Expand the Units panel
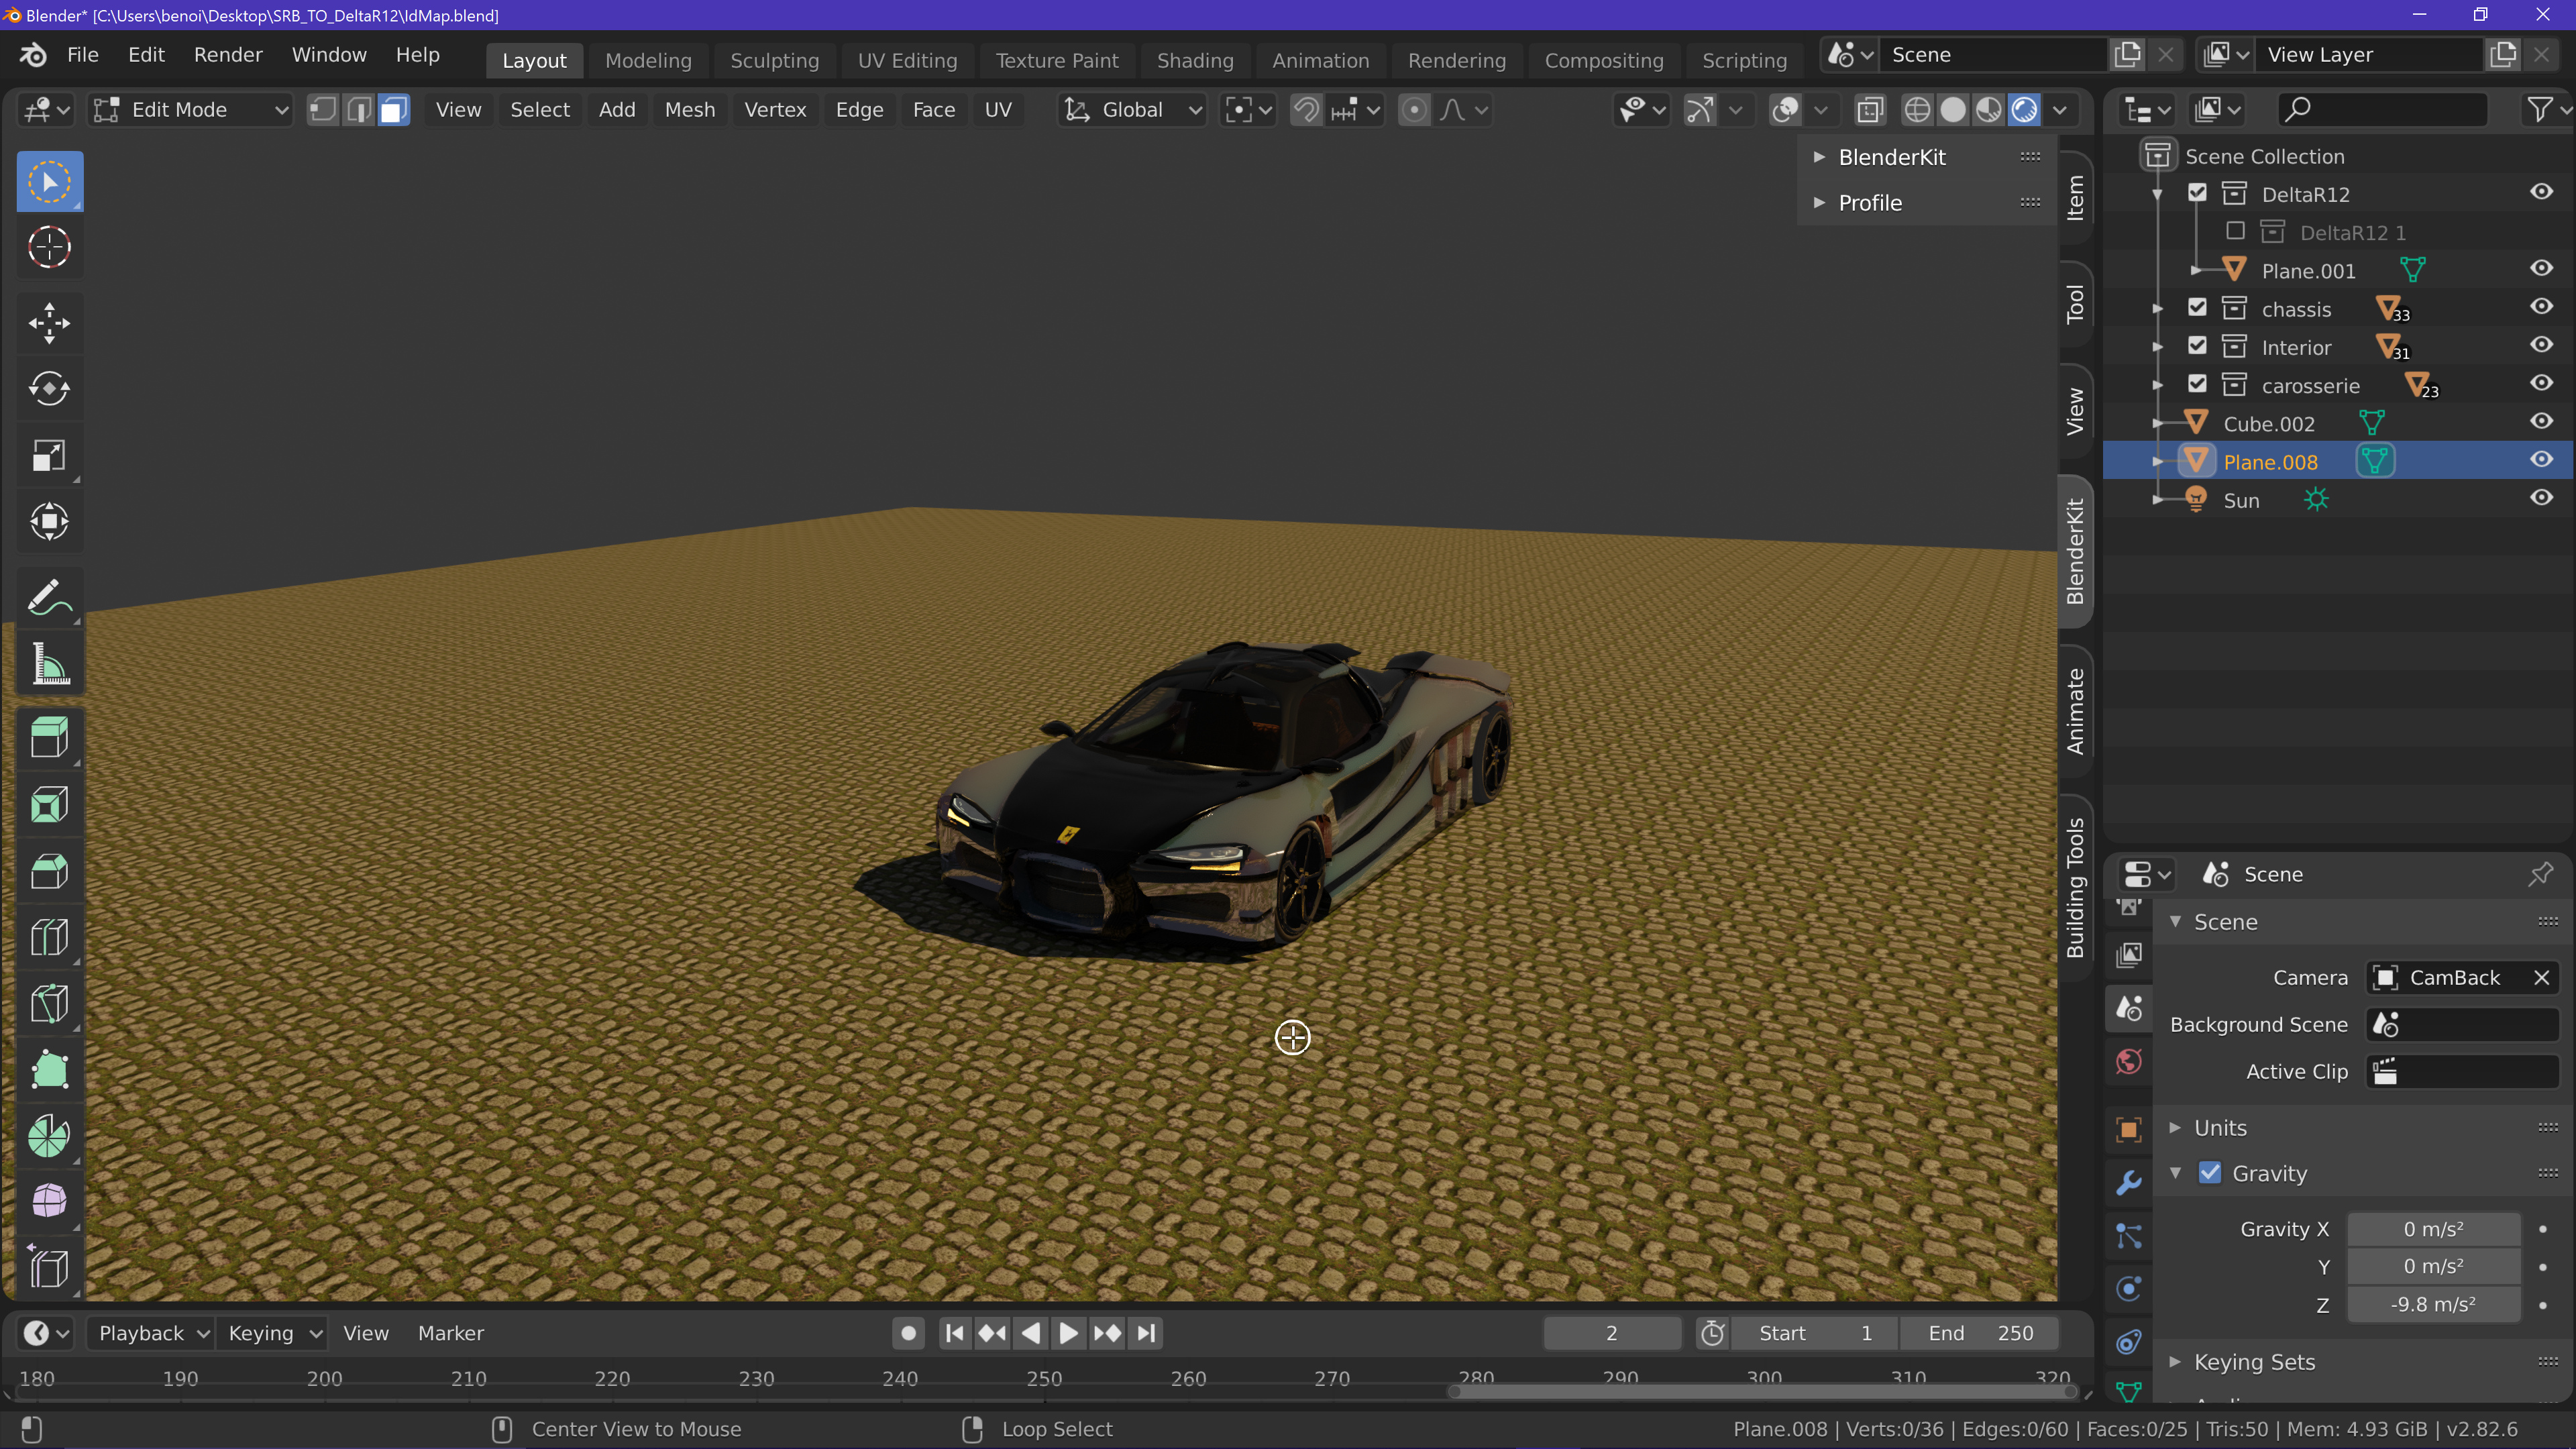Screen dimensions: 2576x1449 pos(2220,1128)
